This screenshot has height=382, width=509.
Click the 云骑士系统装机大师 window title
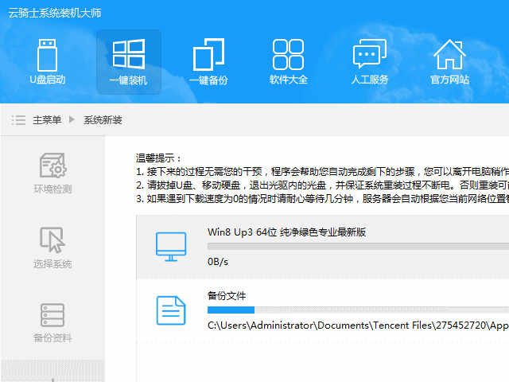[x=55, y=13]
